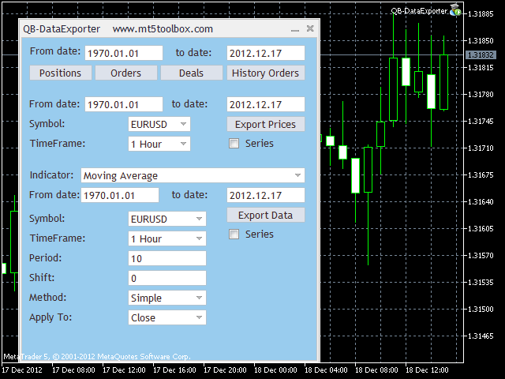505x379 pixels.
Task: Select the Deals button
Action: pos(191,73)
